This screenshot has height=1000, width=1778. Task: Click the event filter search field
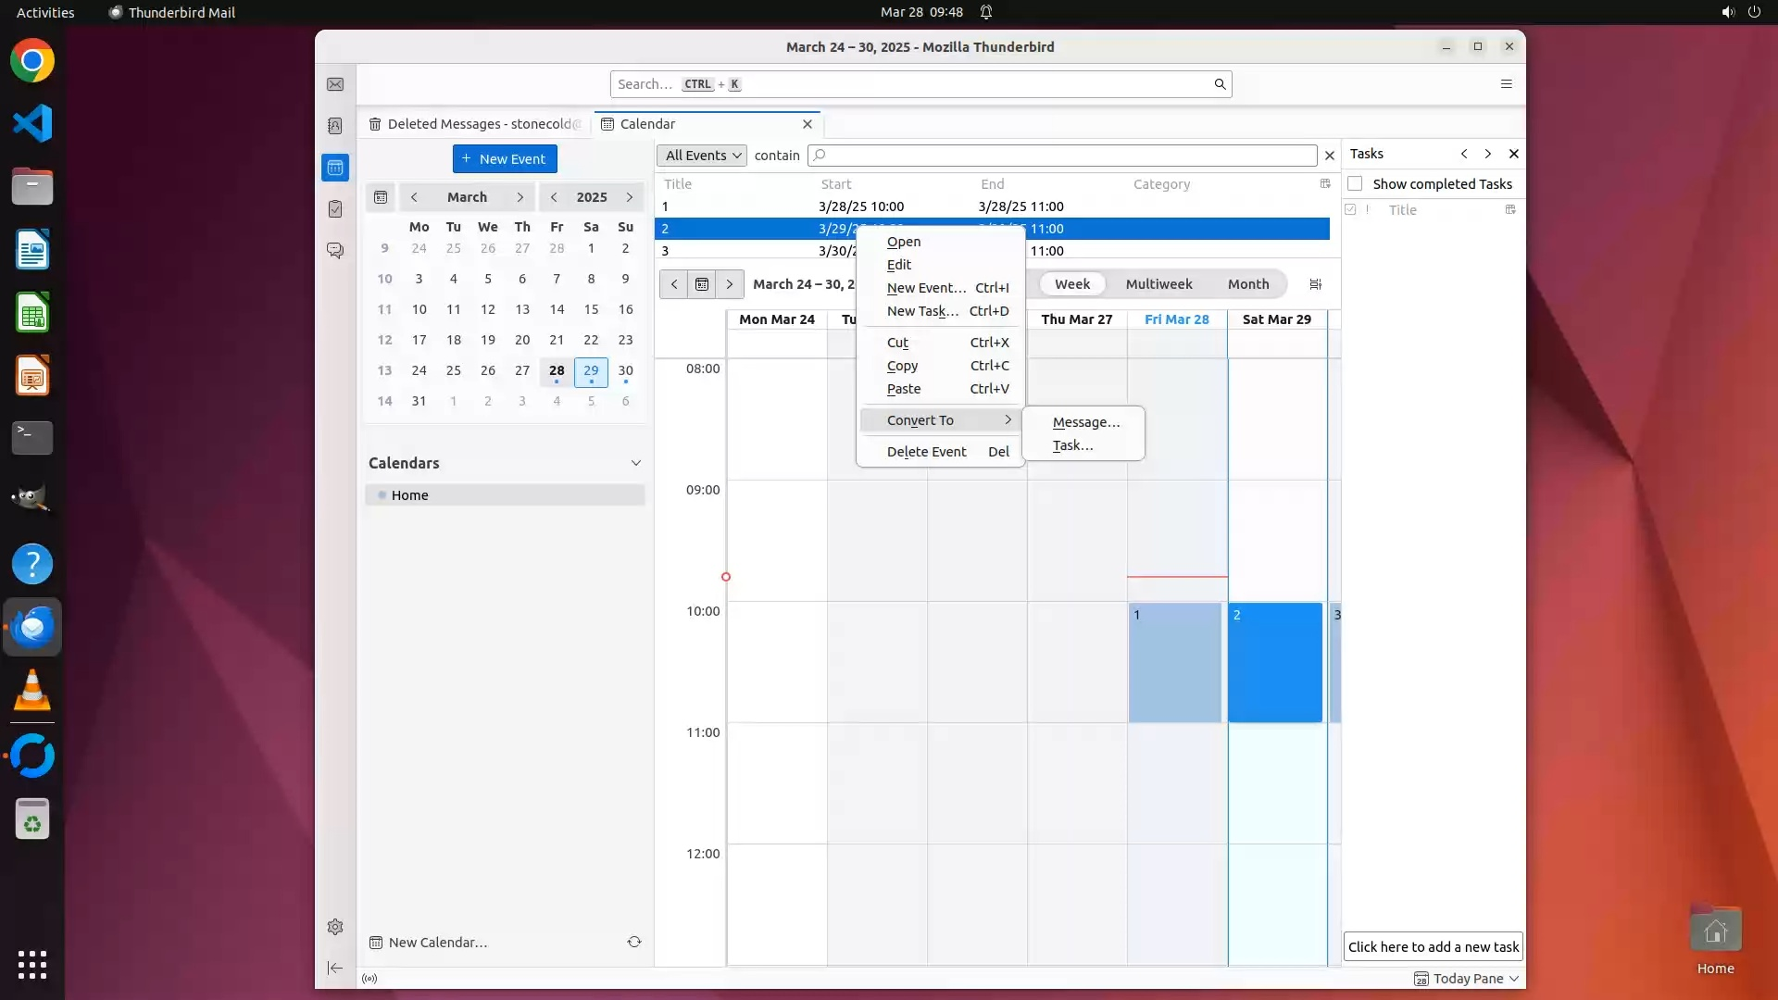click(1061, 156)
